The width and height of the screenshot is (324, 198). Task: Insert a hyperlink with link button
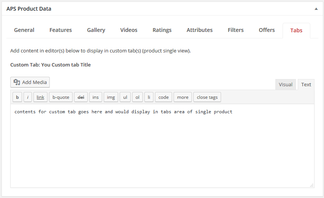coord(40,97)
